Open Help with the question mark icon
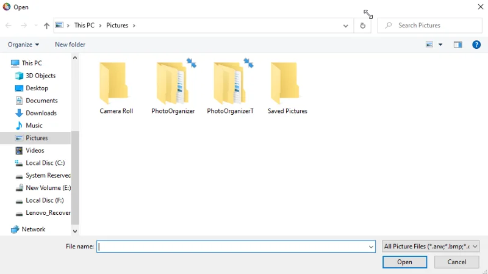Image resolution: width=488 pixels, height=274 pixels. (x=476, y=45)
